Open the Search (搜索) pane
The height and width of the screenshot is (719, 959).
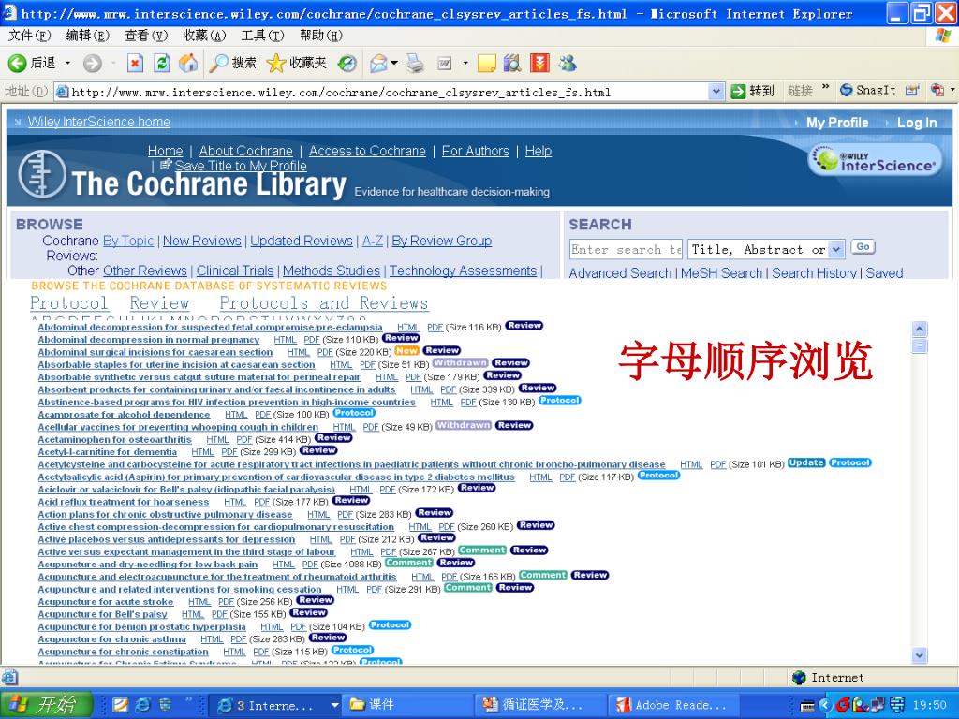click(x=232, y=63)
